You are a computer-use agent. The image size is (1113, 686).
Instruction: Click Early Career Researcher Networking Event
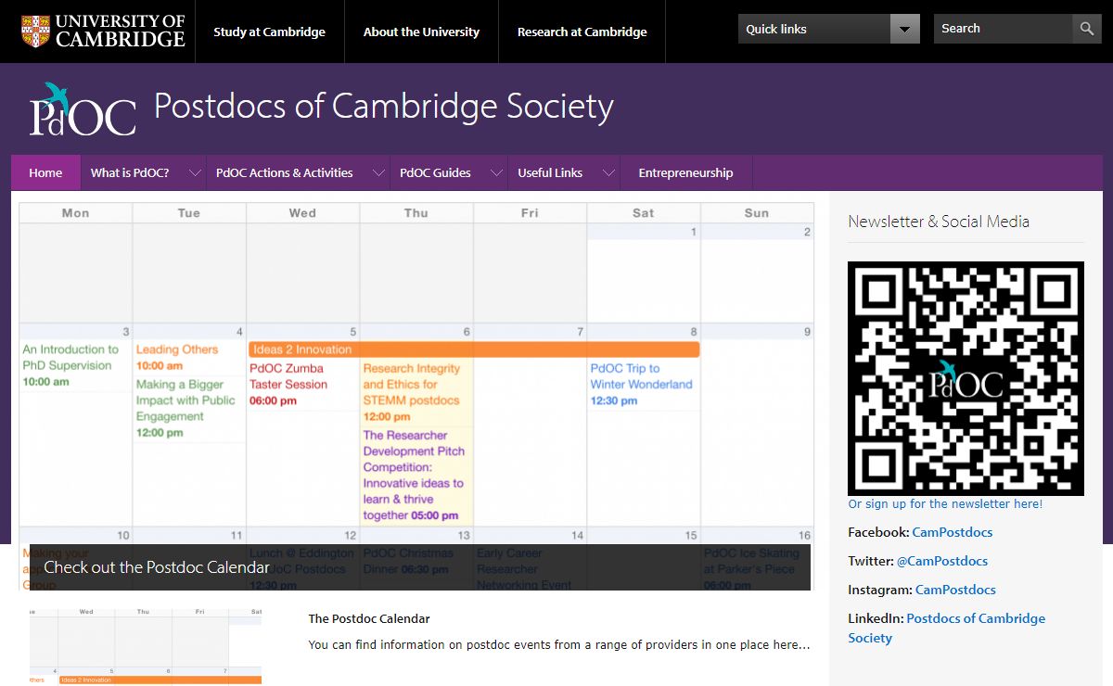[x=525, y=567]
